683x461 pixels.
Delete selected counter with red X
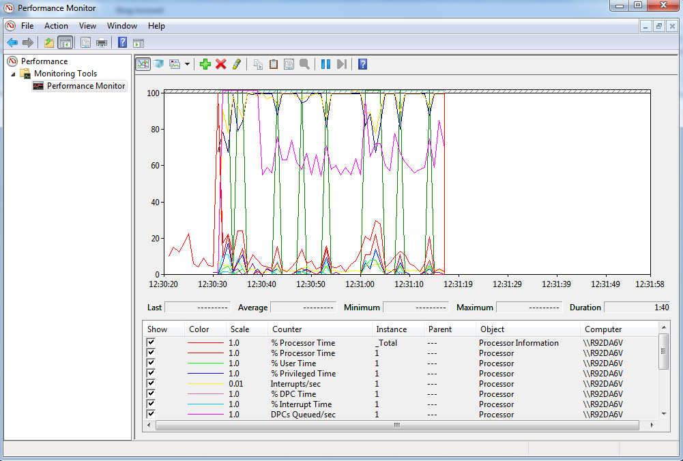click(x=221, y=64)
